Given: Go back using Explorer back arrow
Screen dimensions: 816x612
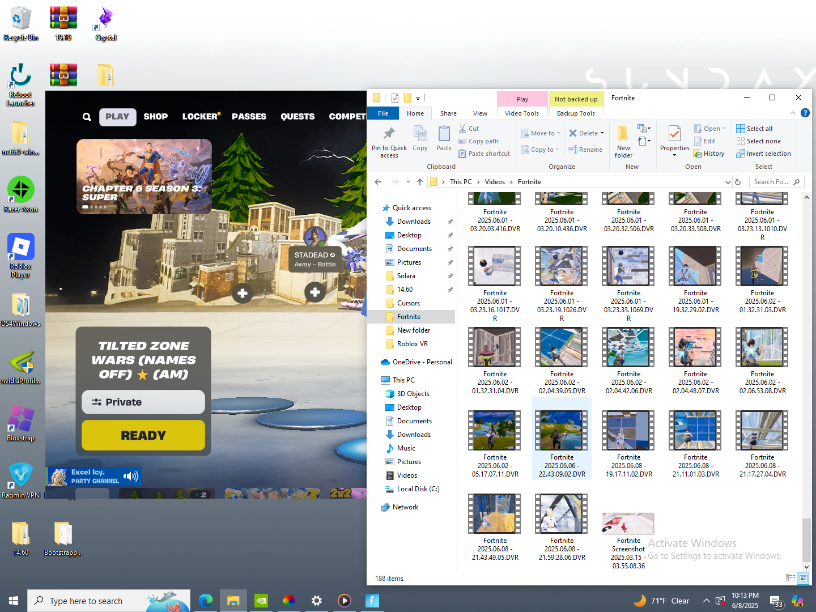Looking at the screenshot, I should [x=378, y=182].
